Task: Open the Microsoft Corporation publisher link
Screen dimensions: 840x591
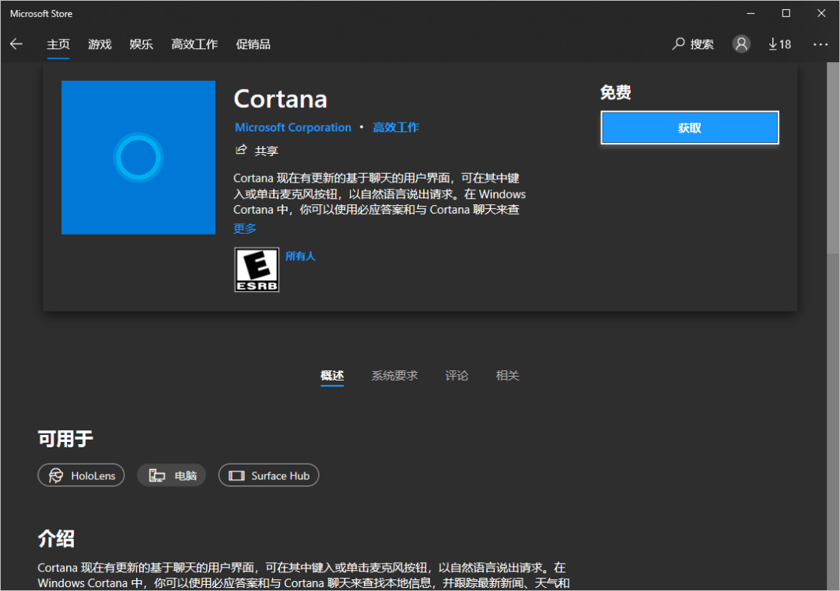Action: (293, 127)
